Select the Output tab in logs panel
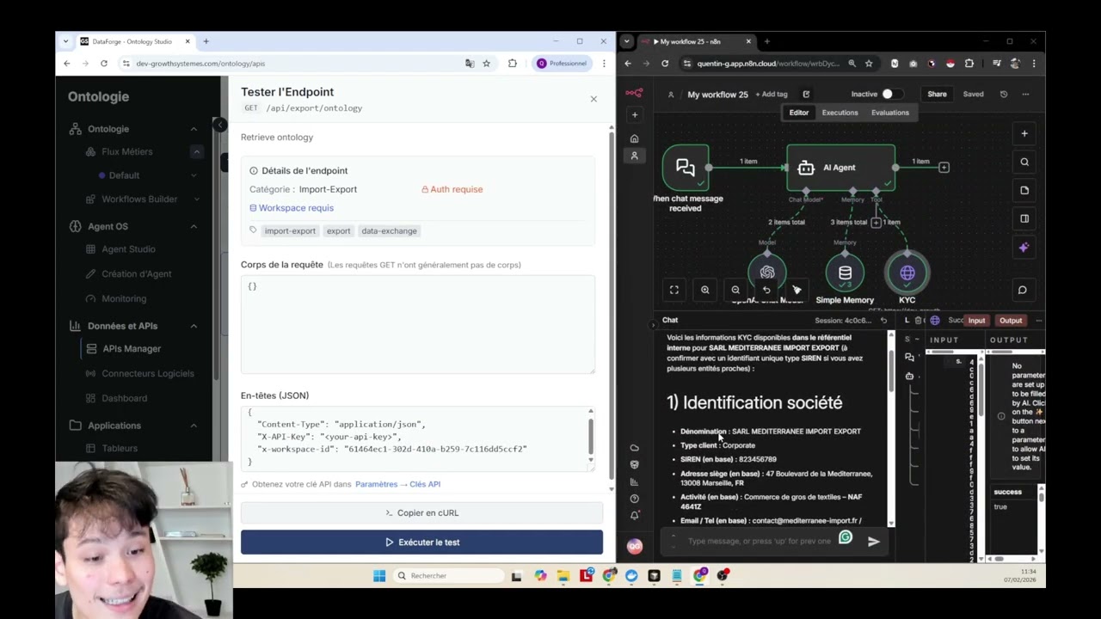 coord(1011,321)
